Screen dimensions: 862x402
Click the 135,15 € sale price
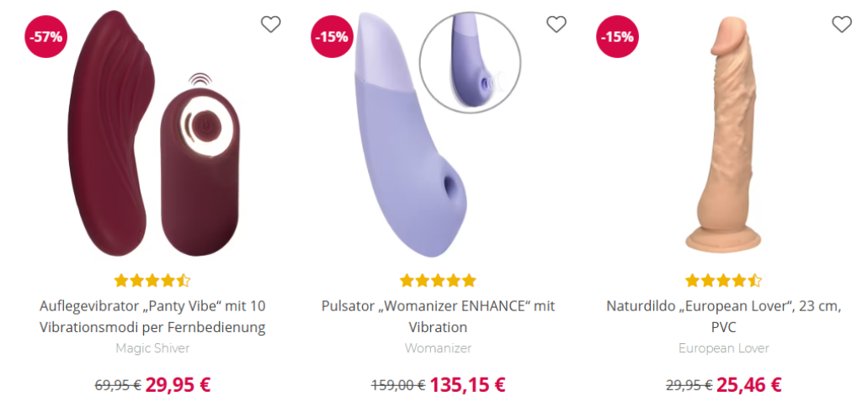point(467,385)
